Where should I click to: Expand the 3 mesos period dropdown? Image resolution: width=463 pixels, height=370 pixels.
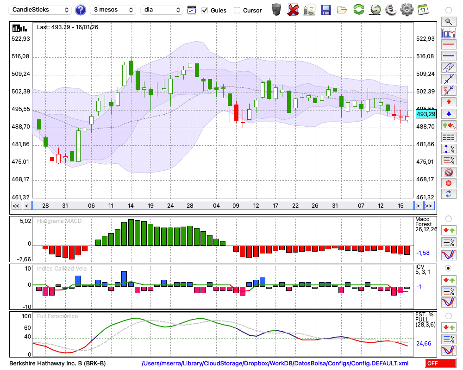tap(113, 10)
